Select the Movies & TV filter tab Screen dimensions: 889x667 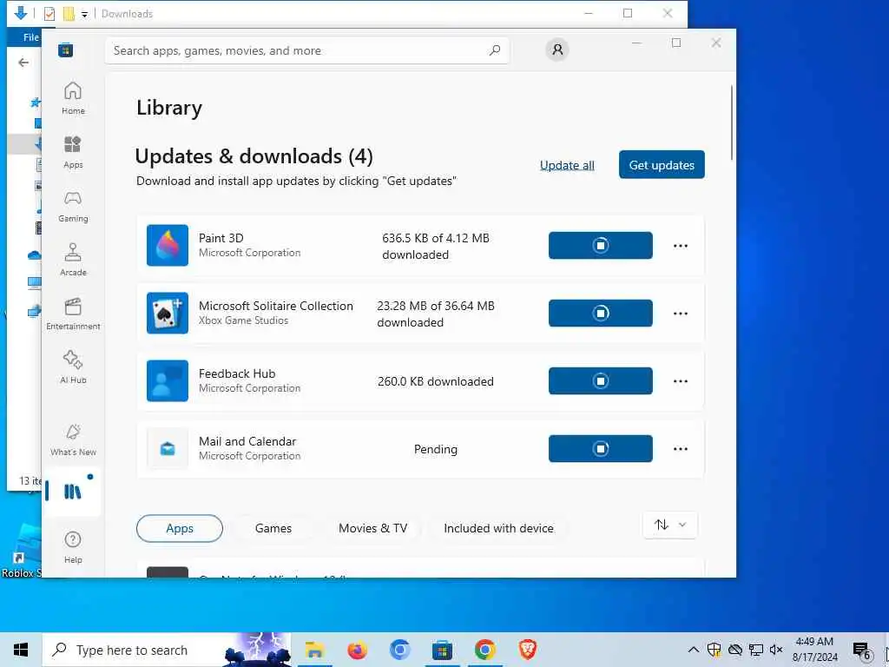(x=372, y=528)
